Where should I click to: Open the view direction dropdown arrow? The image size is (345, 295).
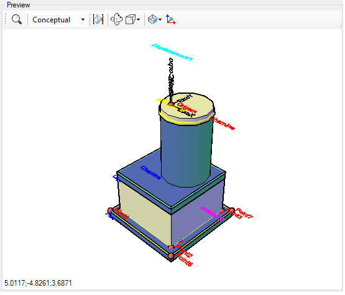pyautogui.click(x=160, y=20)
